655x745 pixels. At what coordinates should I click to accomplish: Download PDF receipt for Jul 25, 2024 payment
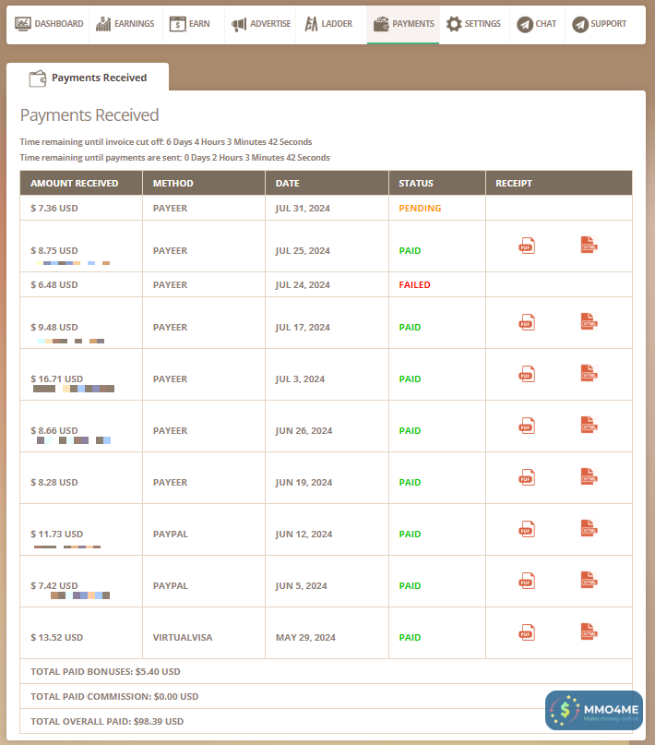tap(527, 246)
